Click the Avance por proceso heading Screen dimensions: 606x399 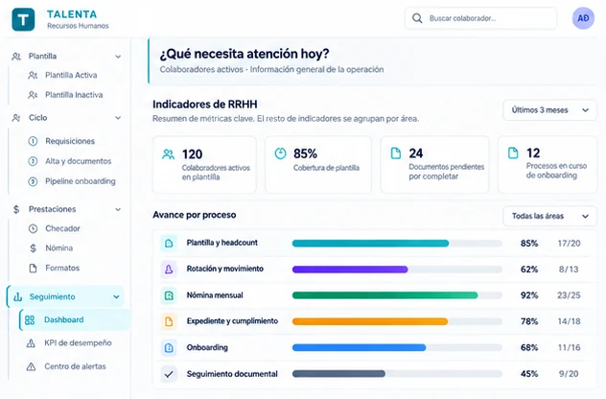coord(195,215)
